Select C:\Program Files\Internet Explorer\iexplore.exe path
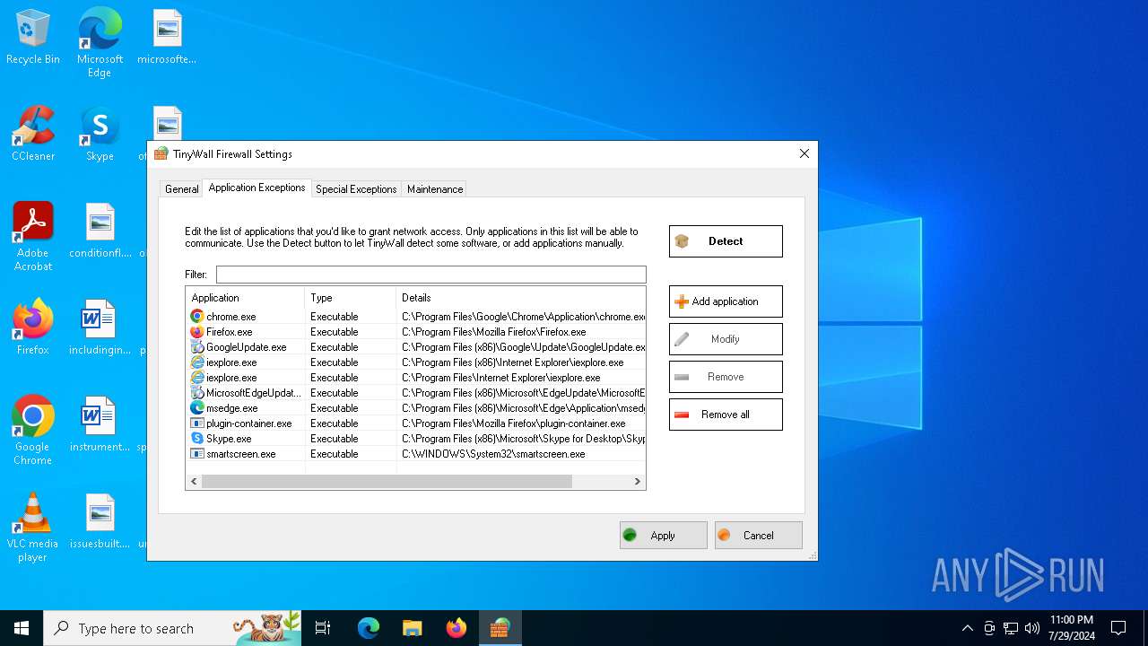 (501, 378)
